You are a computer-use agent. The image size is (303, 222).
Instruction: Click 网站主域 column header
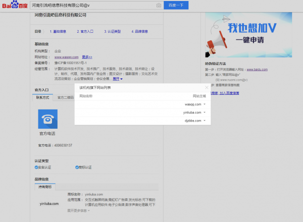coord(199,96)
